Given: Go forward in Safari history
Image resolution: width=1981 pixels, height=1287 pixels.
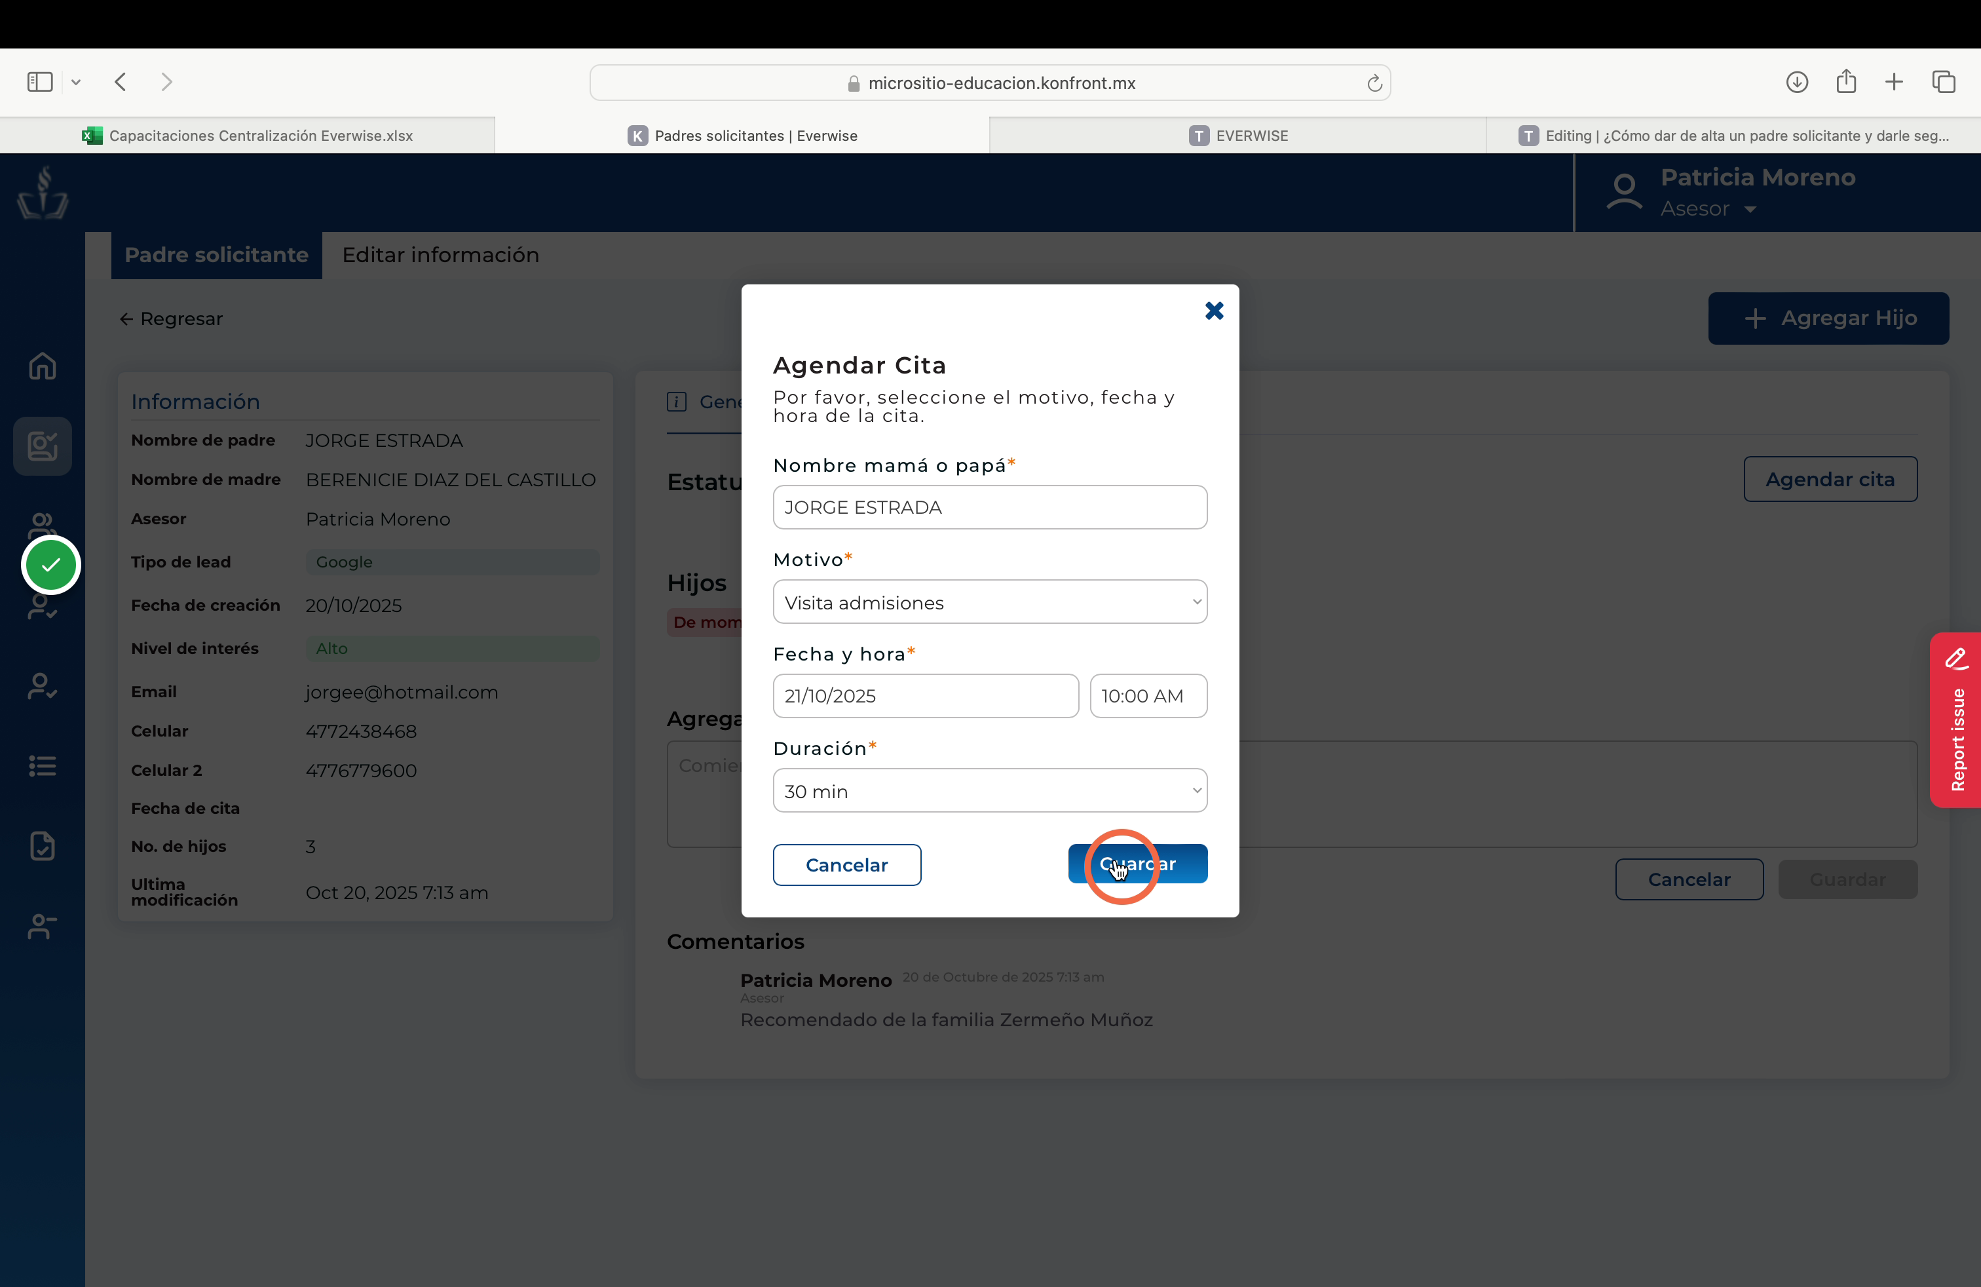Looking at the screenshot, I should (x=166, y=81).
